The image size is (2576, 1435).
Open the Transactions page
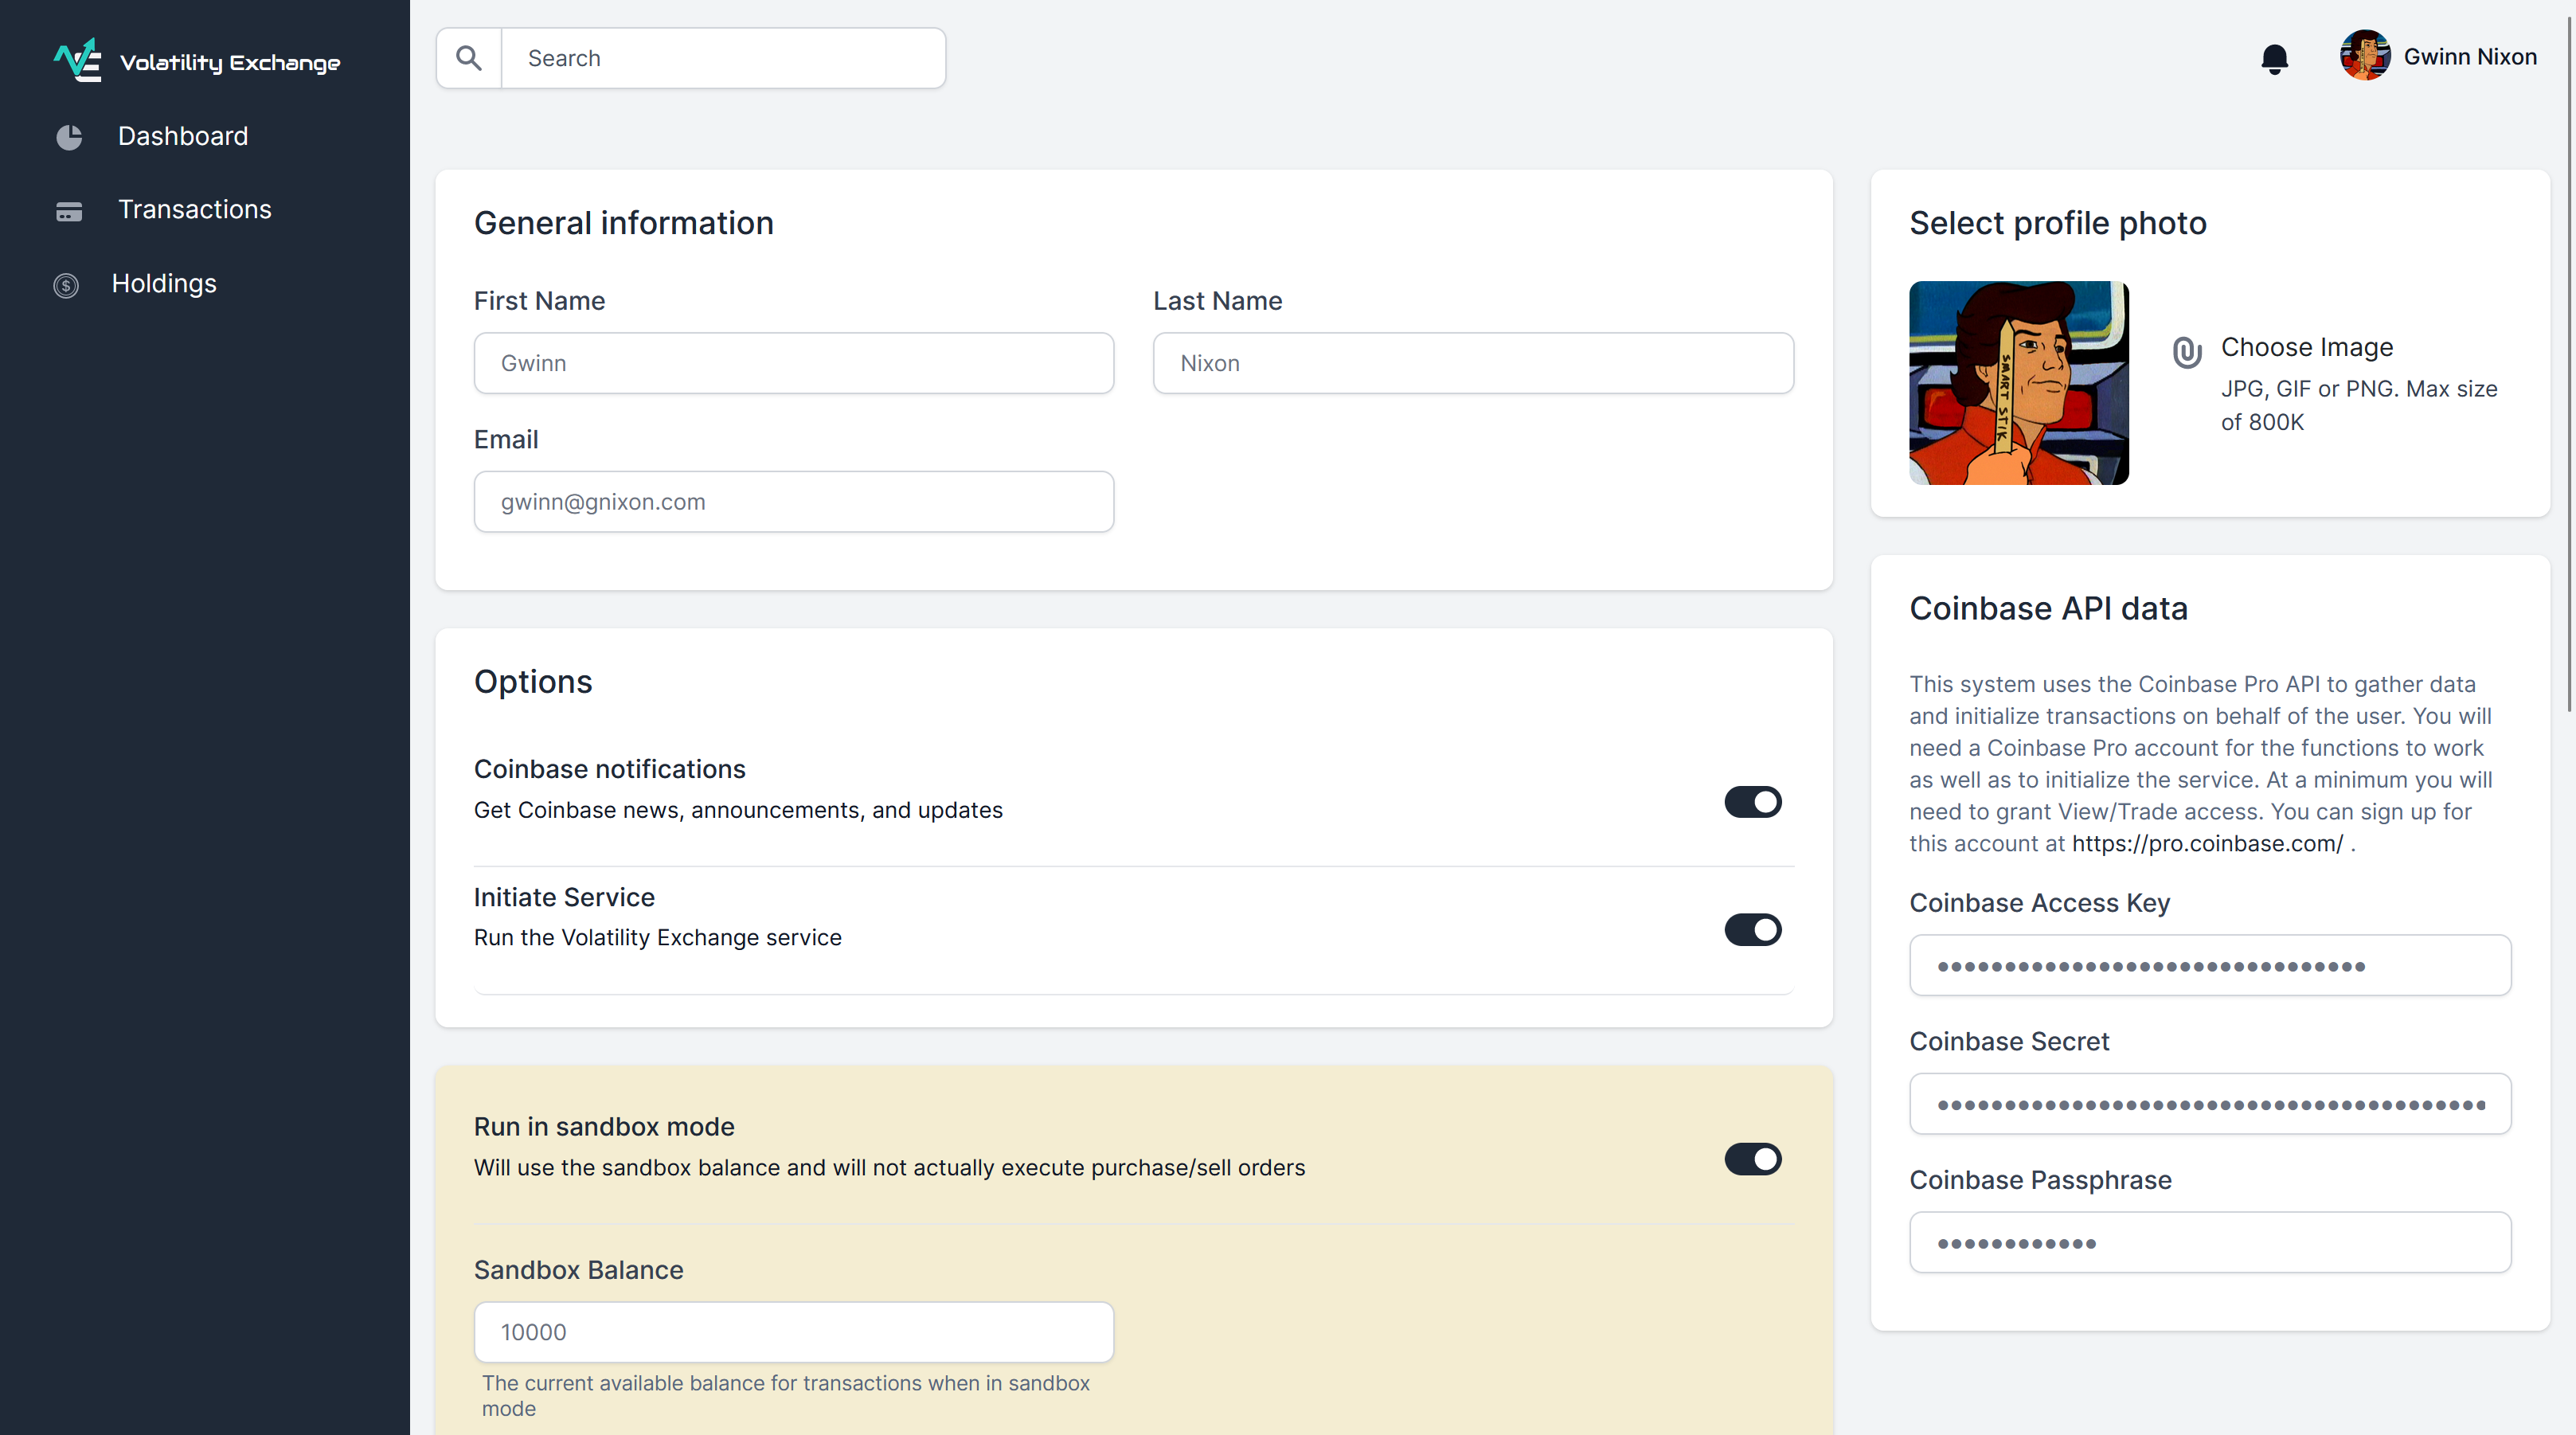click(194, 209)
